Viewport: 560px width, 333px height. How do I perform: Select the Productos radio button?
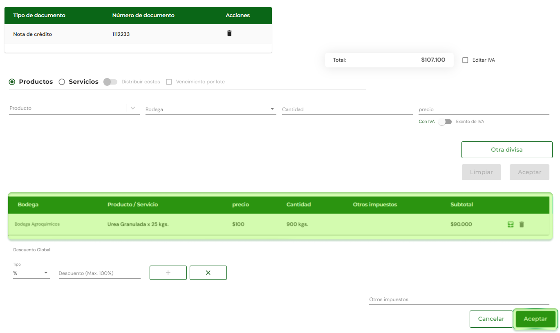click(x=12, y=82)
